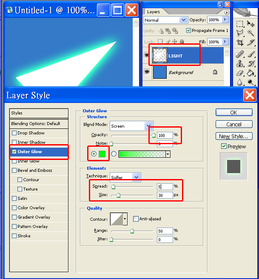Click the Background layer's lock icon
Image resolution: width=259 pixels, height=279 pixels.
215,72
